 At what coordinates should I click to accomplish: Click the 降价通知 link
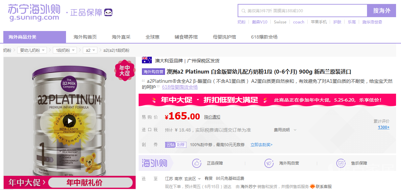click(x=212, y=117)
